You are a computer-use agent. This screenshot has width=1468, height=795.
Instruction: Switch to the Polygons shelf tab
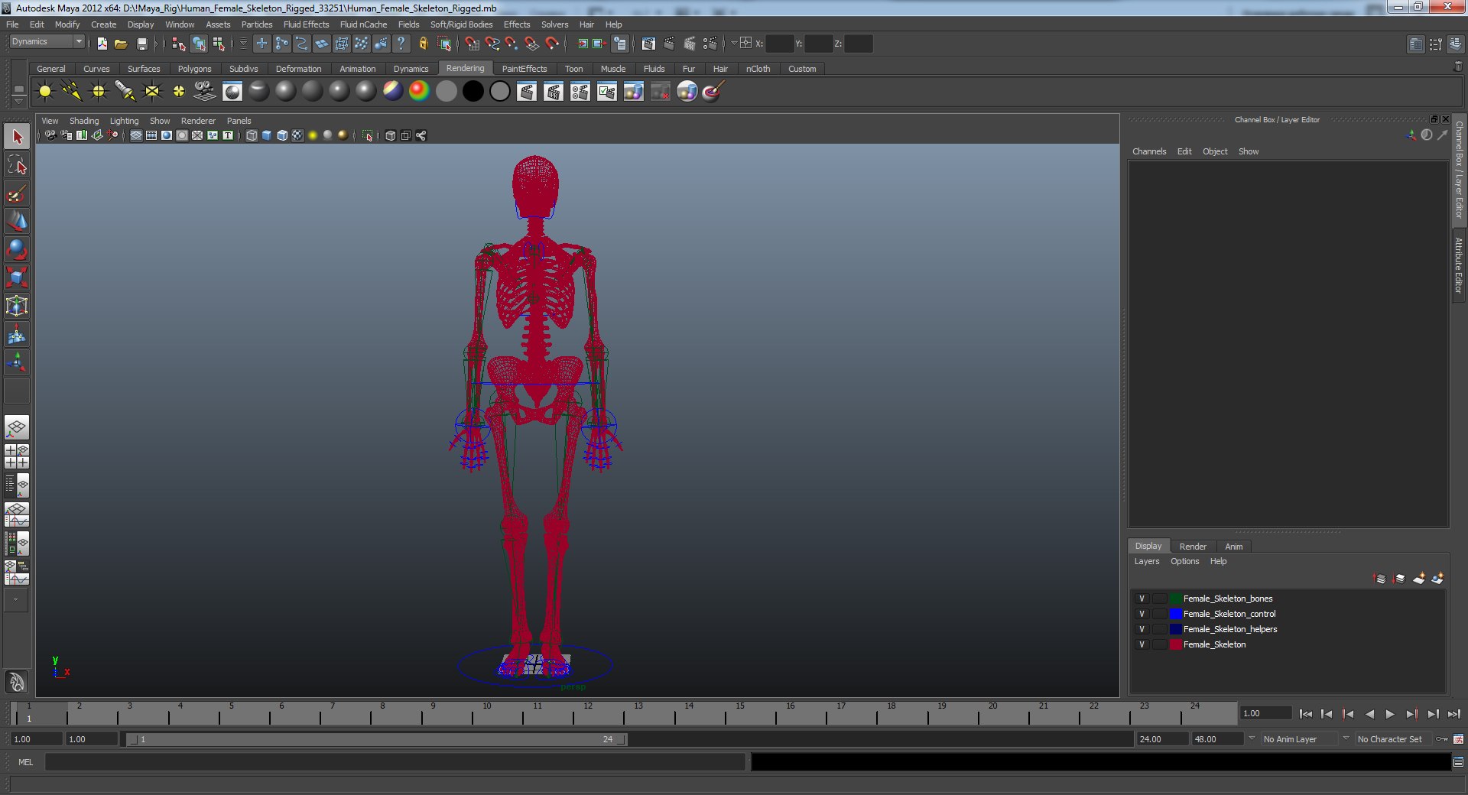click(x=194, y=69)
